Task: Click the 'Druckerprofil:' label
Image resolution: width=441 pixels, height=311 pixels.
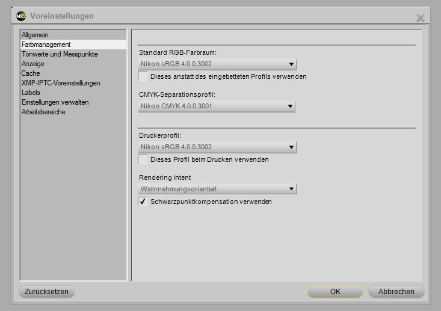Action: [x=160, y=135]
